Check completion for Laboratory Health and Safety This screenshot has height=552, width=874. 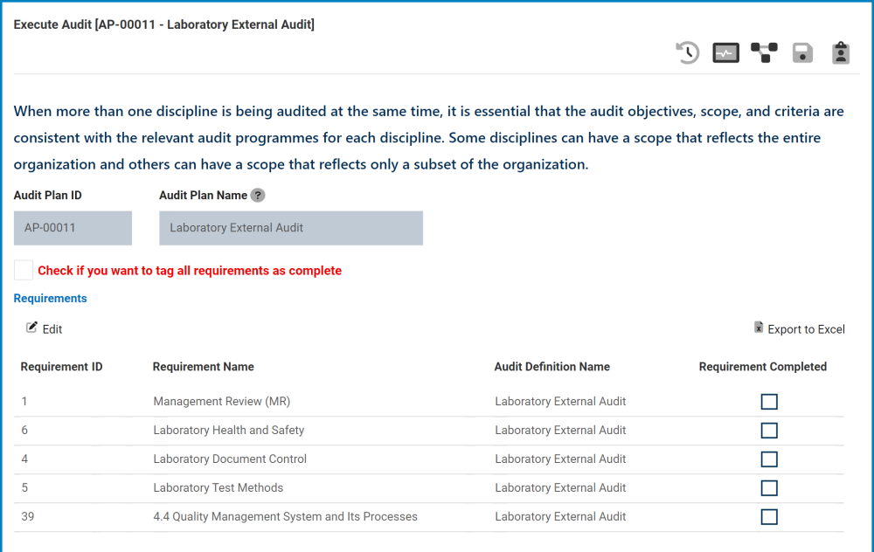pyautogui.click(x=769, y=431)
